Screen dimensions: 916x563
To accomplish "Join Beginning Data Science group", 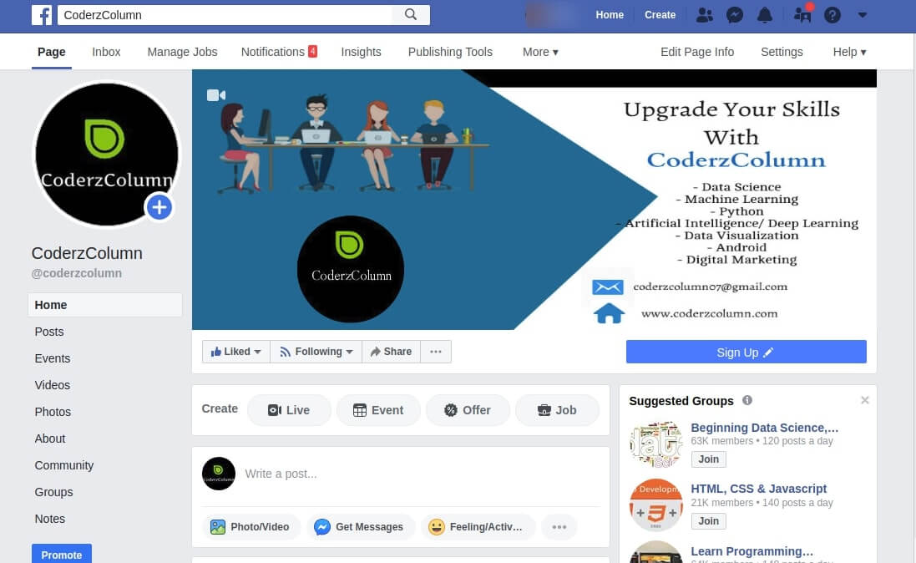I will click(709, 459).
